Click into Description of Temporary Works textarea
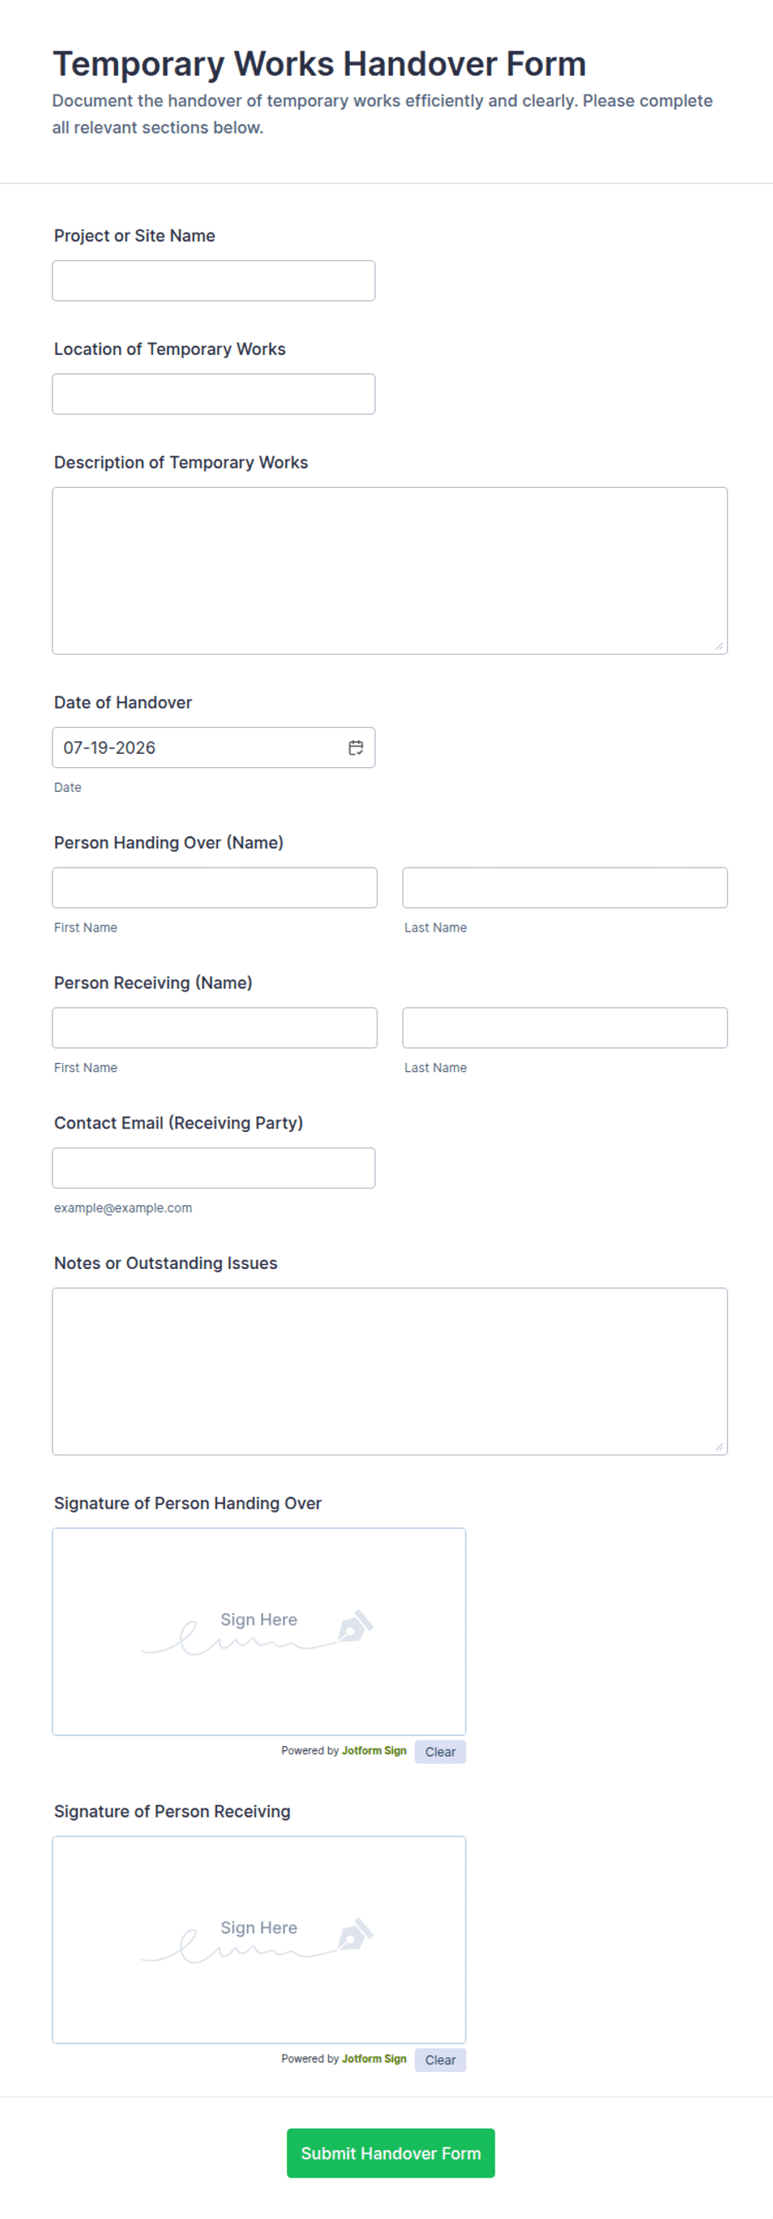Screen dimensions: 773x2219 pos(390,570)
